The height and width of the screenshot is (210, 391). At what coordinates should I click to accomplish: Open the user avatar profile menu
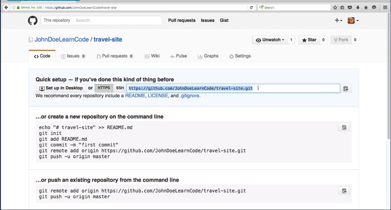(x=353, y=20)
